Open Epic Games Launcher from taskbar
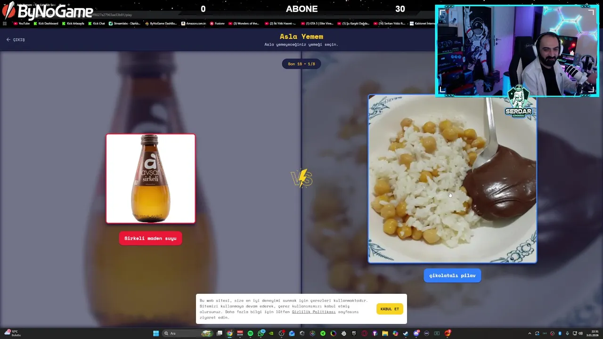The image size is (603, 339). [354, 333]
